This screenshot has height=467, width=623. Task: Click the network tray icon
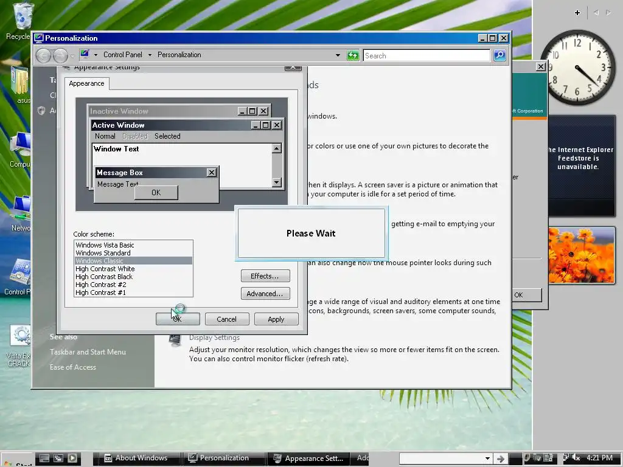tap(566, 458)
